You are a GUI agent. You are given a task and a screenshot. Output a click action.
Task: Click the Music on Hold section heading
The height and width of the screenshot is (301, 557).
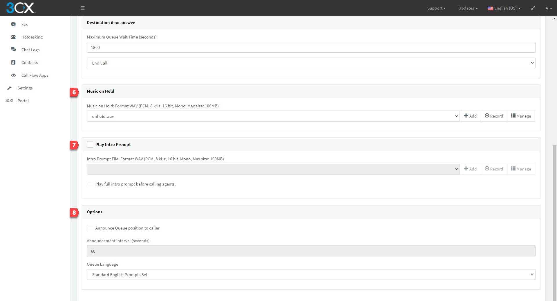tap(100, 91)
